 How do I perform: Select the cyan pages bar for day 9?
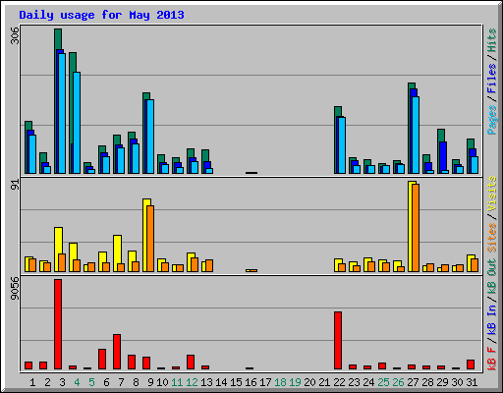point(150,137)
